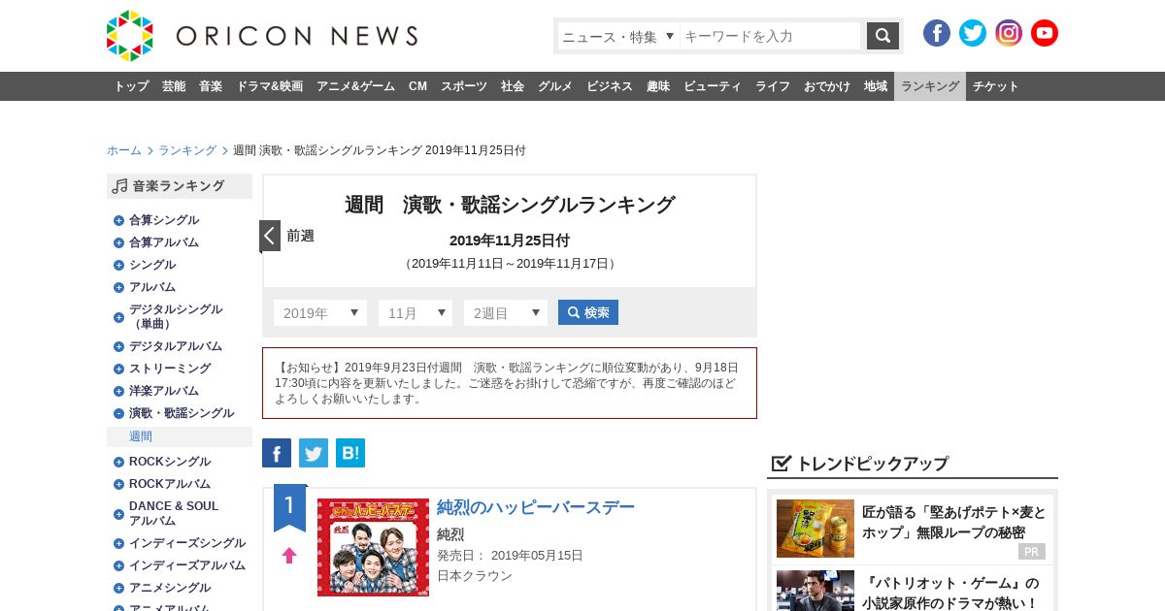The height and width of the screenshot is (611, 1165).
Task: Open 純烈のハッピーバースデー song title link
Action: (536, 507)
